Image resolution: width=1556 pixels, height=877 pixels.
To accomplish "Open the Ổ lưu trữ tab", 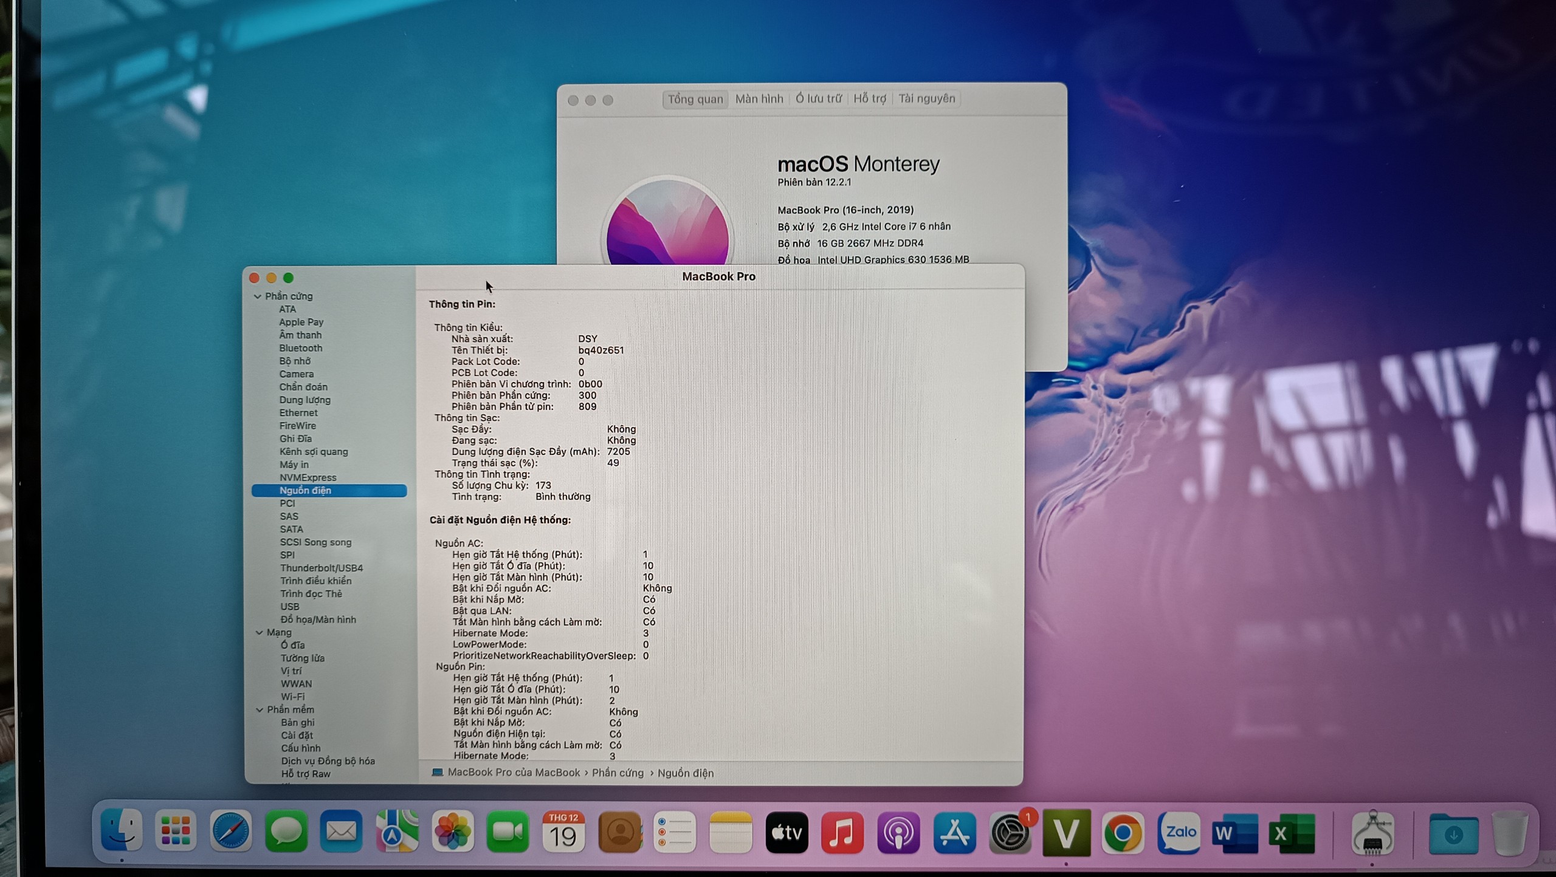I will click(x=819, y=98).
